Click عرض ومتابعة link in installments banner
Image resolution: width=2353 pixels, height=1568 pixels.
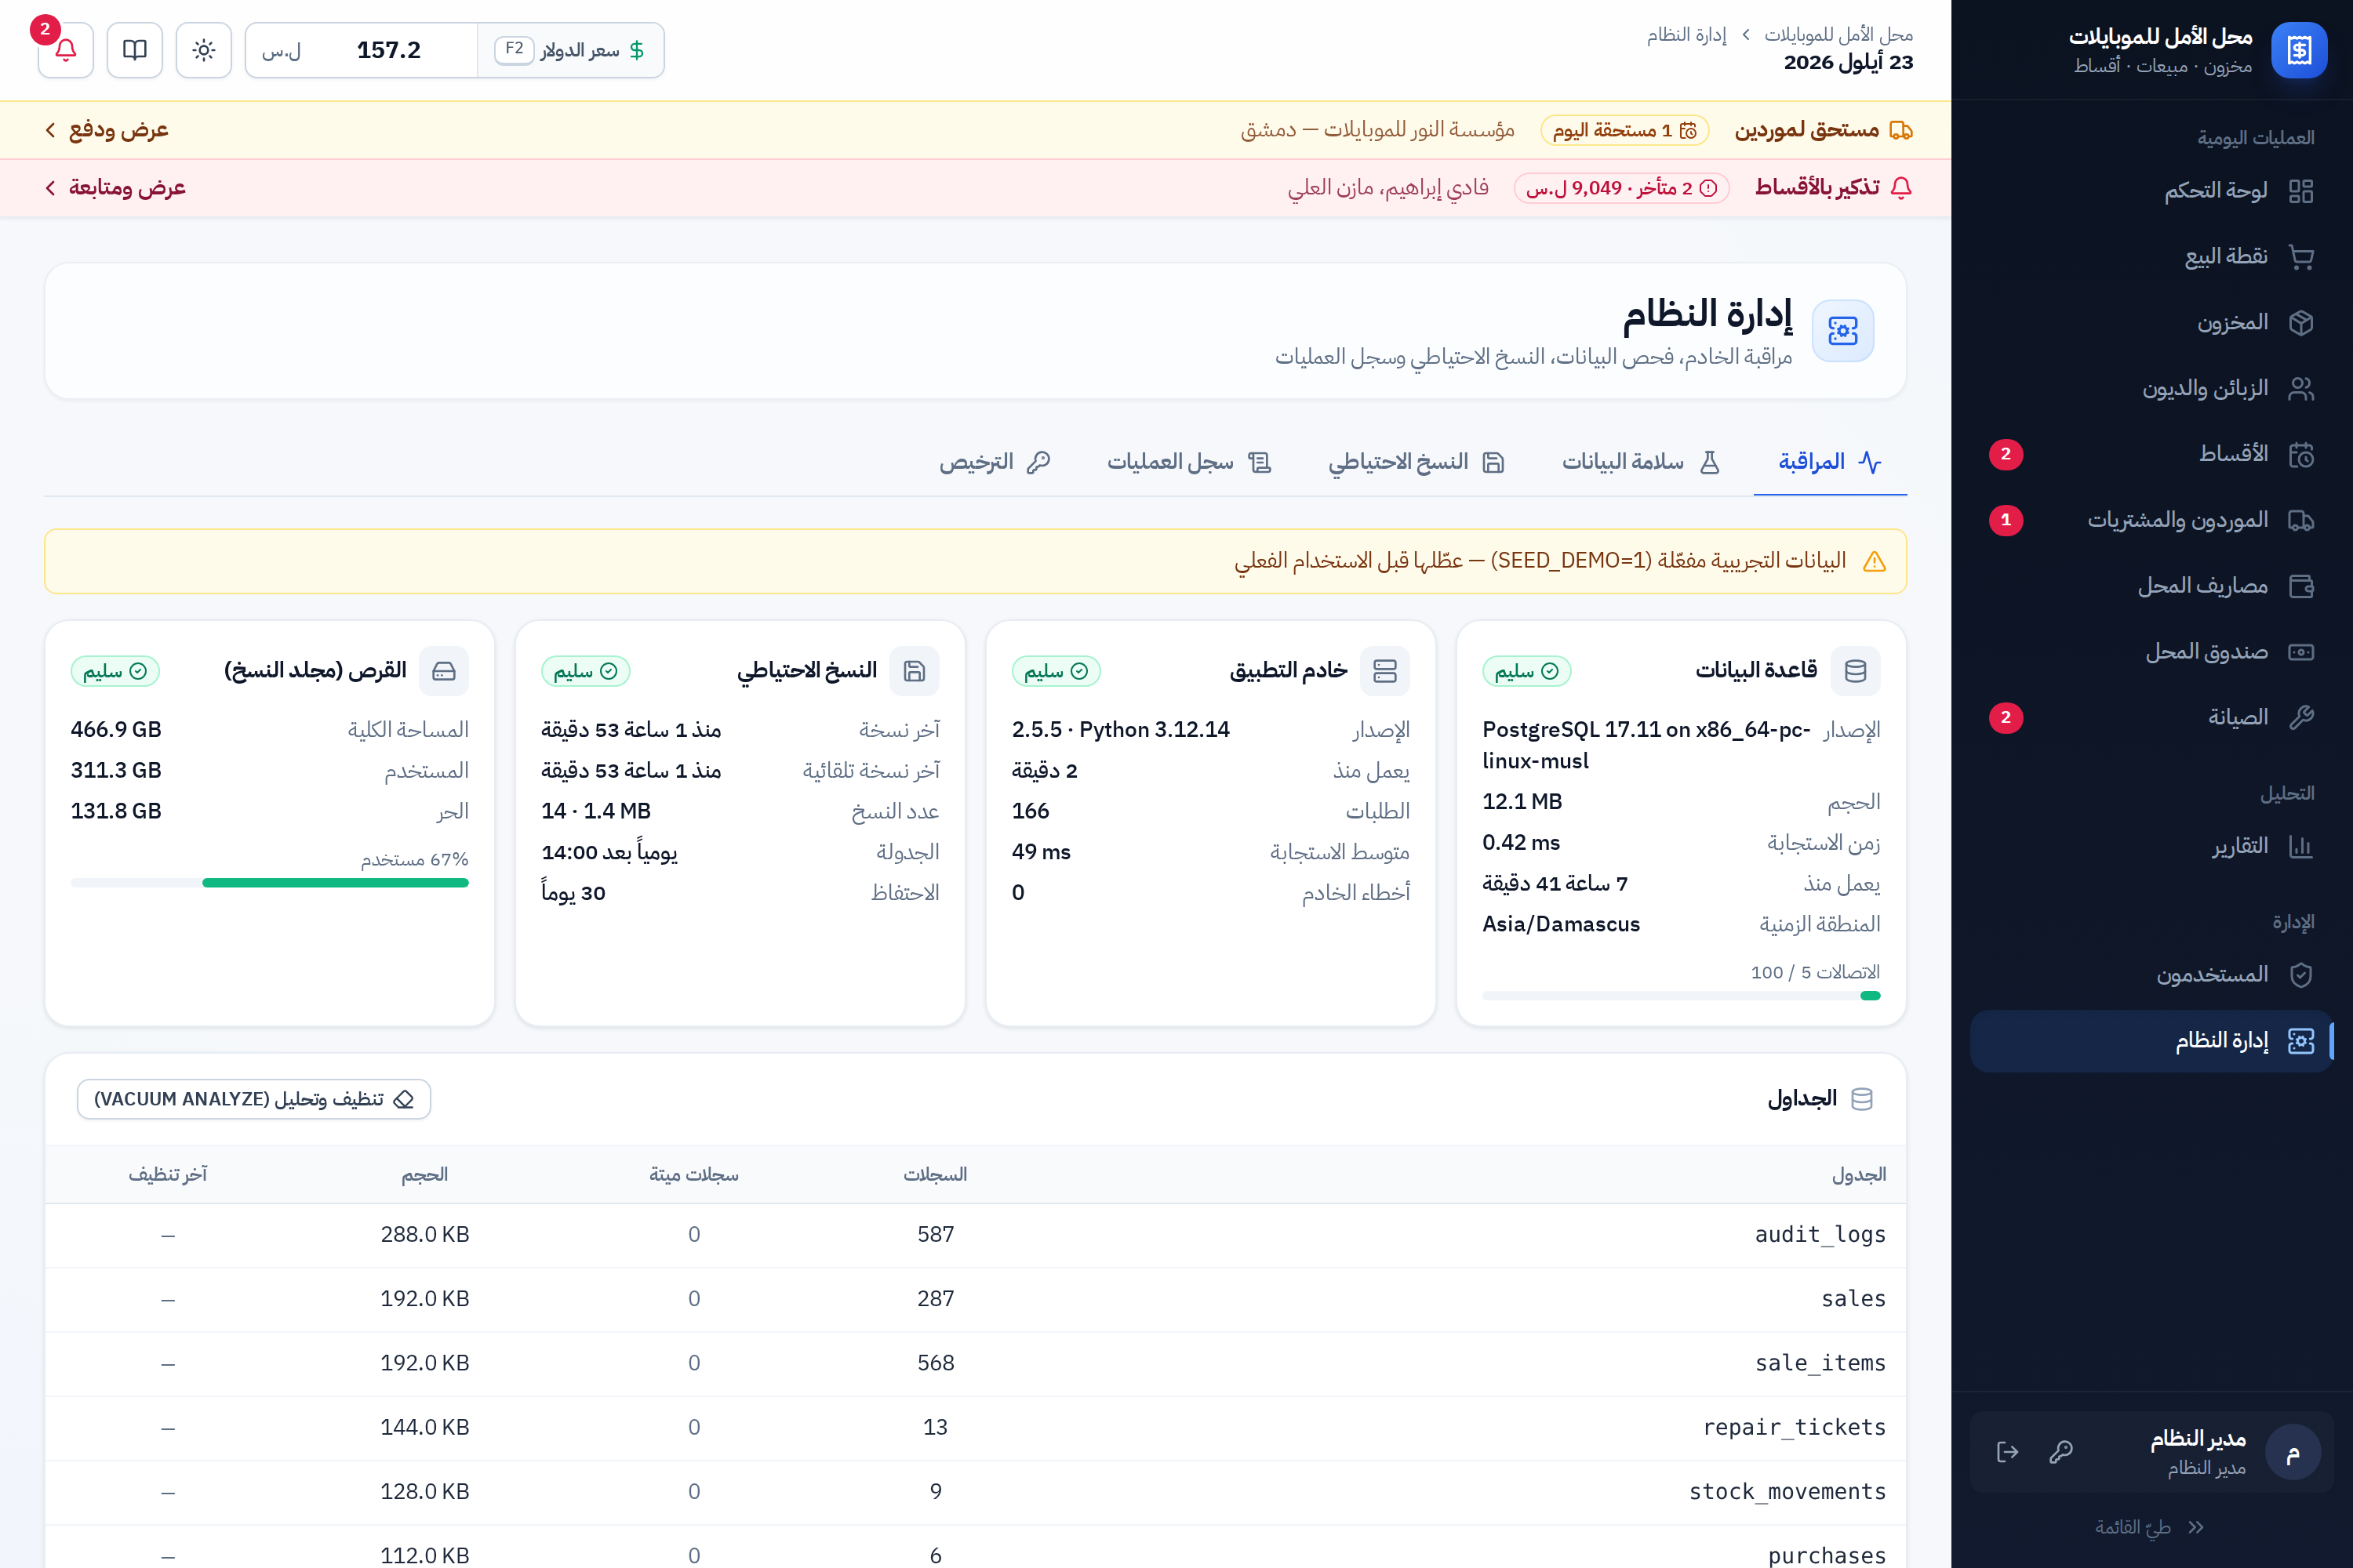(x=115, y=188)
